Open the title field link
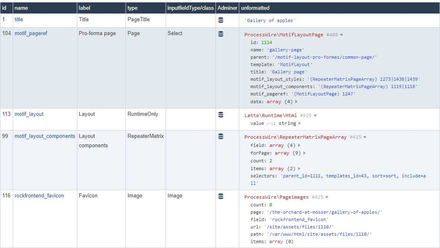The image size is (440, 248). pyautogui.click(x=19, y=20)
